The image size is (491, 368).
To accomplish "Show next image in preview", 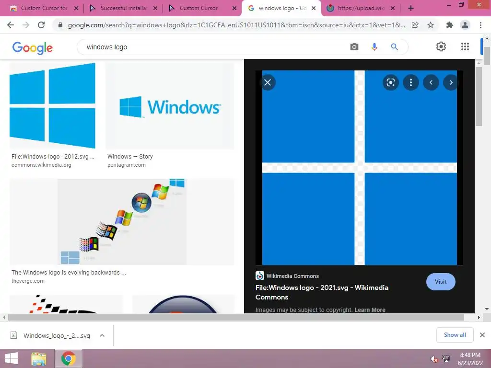I will click(x=451, y=82).
